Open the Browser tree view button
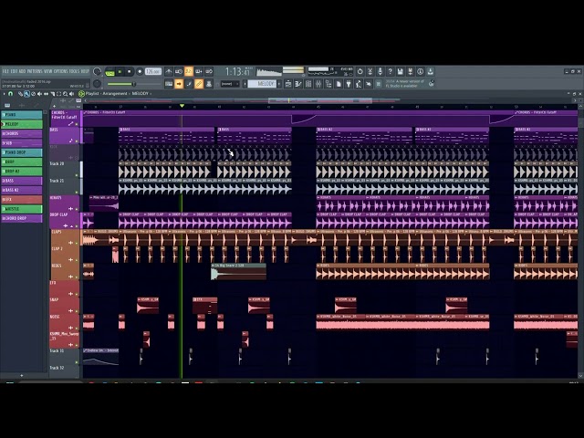This screenshot has height=438, width=584. (328, 84)
